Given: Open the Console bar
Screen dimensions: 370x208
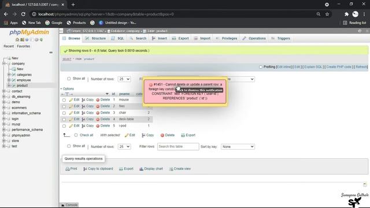Looking at the screenshot, I should (x=69, y=205).
